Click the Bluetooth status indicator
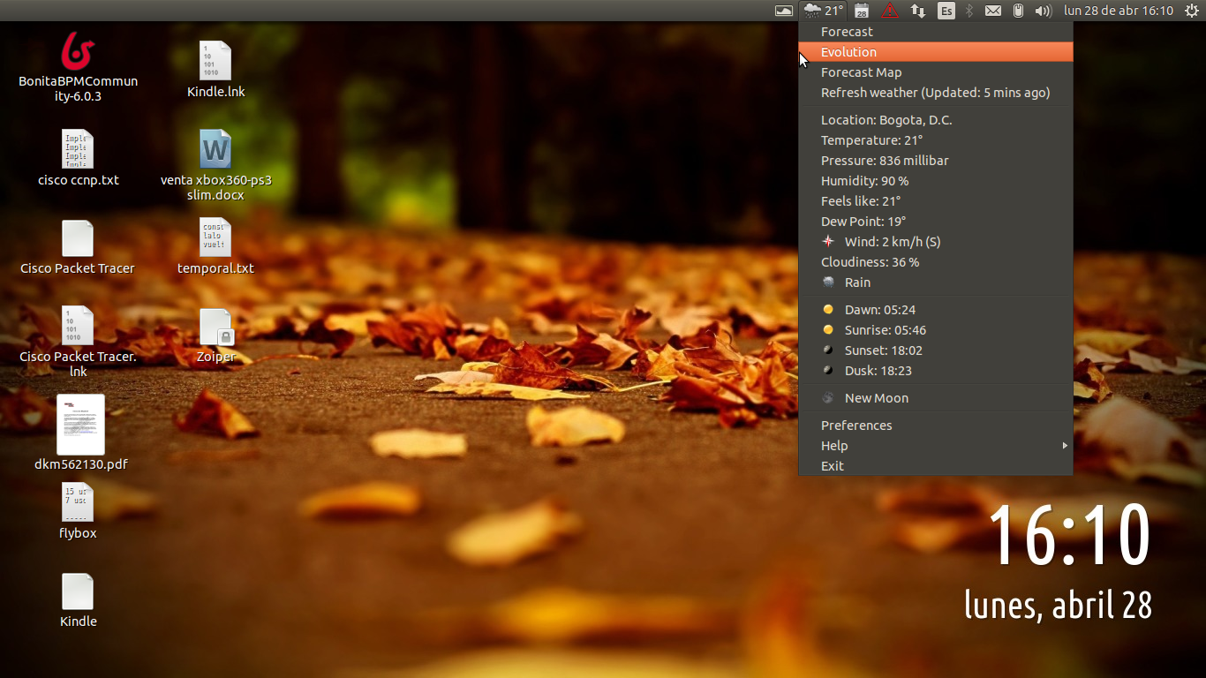The height and width of the screenshot is (678, 1206). [x=969, y=11]
